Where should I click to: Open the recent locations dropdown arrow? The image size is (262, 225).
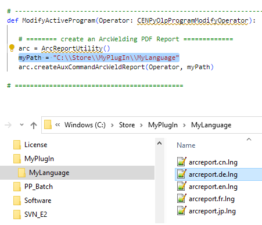pyautogui.click(x=21, y=125)
